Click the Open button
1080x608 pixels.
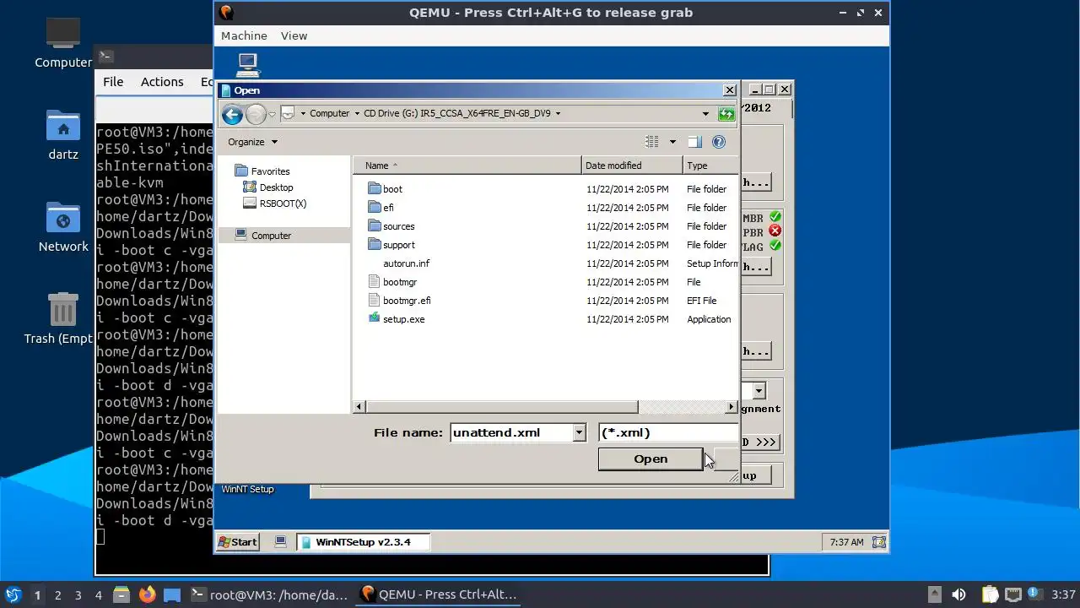point(651,459)
